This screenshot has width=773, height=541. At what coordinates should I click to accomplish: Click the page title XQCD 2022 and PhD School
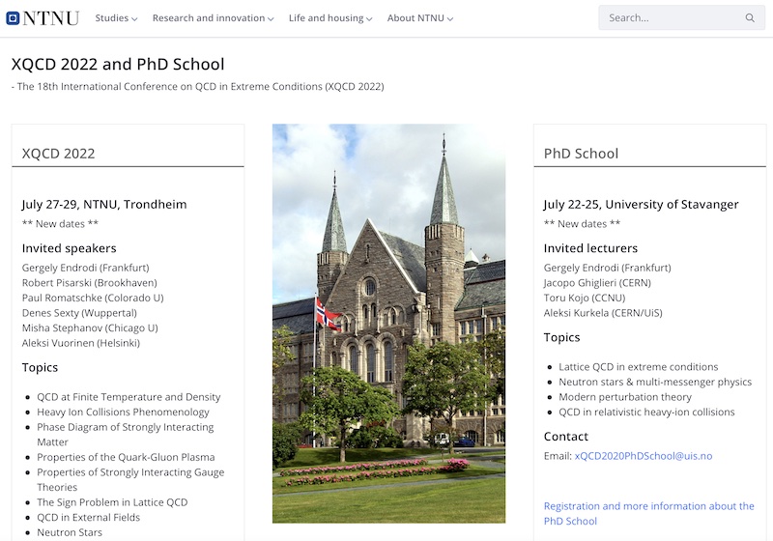pos(118,64)
